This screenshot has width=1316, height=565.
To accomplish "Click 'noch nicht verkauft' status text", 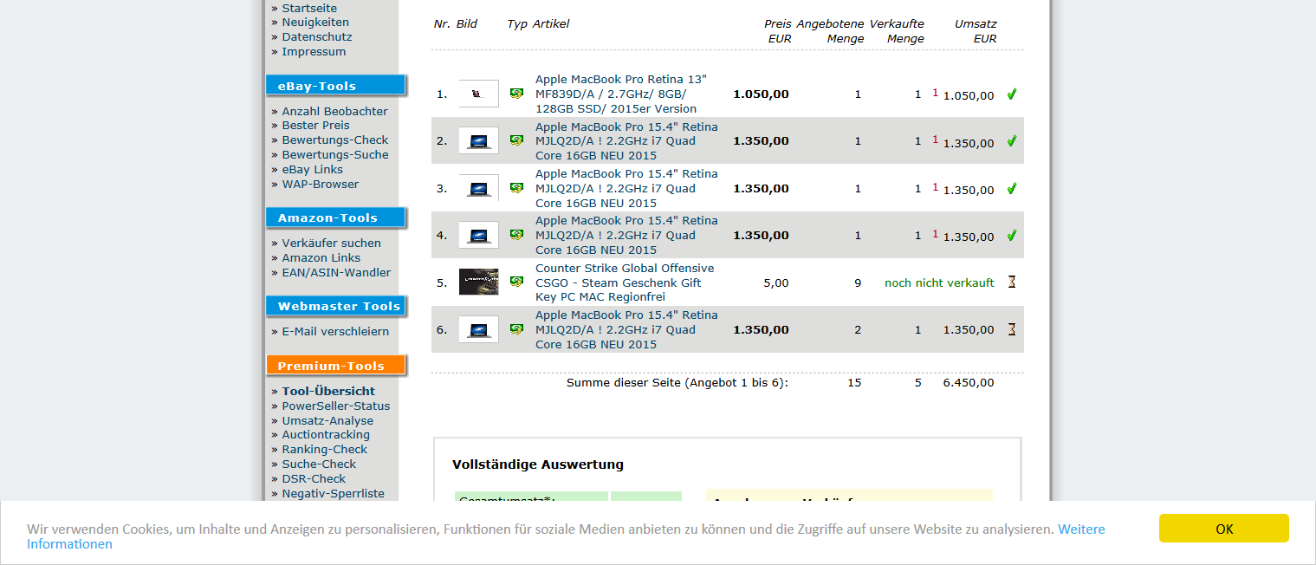I will click(939, 283).
